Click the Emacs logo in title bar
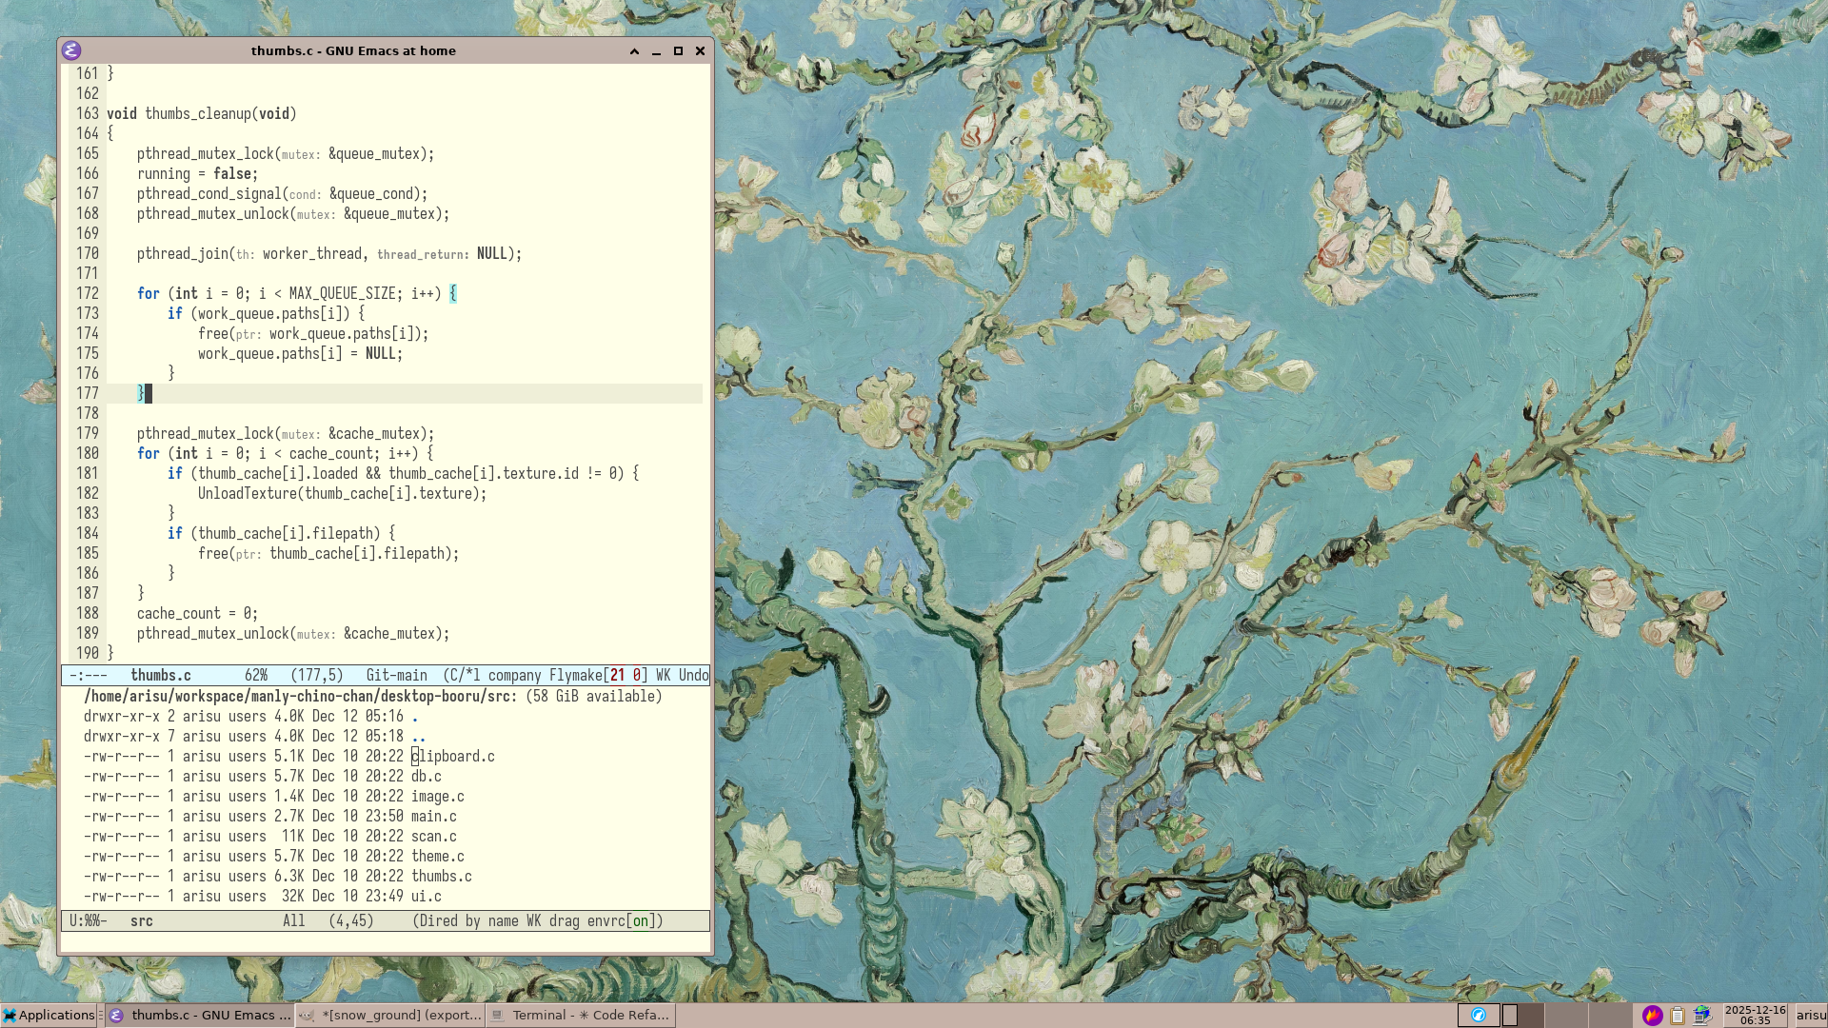Image resolution: width=1828 pixels, height=1028 pixels. 71,50
